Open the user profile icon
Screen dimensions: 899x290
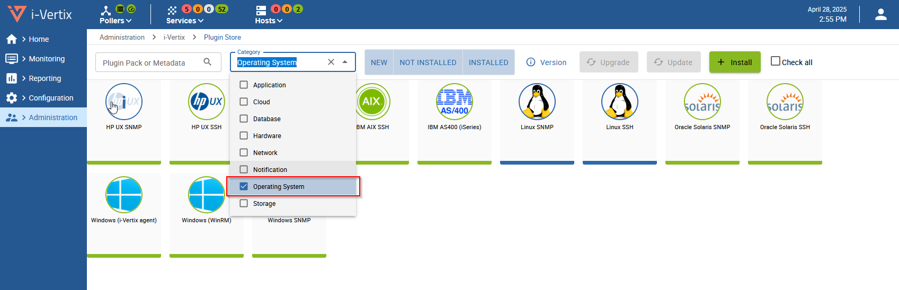point(881,15)
